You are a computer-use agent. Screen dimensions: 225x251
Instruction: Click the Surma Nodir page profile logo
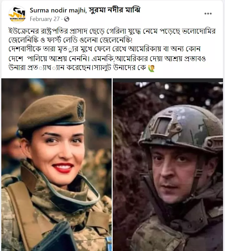point(17,14)
